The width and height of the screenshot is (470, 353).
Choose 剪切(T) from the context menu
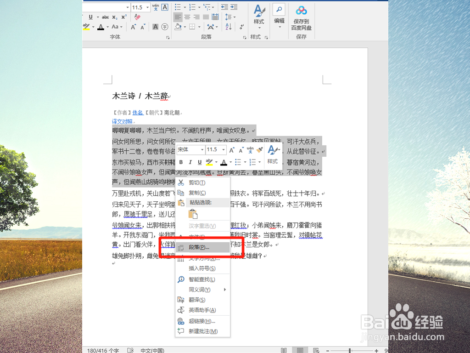[x=202, y=182]
